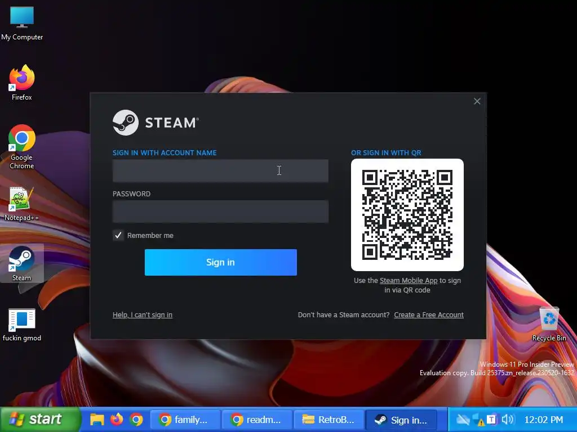
Task: Click the 'OR SIGN IN WITH QR' heading
Action: (386, 153)
